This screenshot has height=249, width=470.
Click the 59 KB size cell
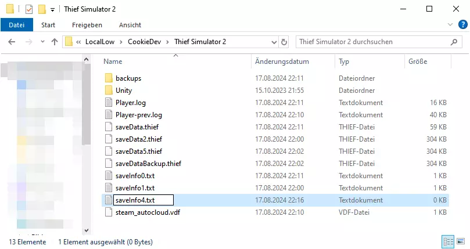pyautogui.click(x=438, y=127)
